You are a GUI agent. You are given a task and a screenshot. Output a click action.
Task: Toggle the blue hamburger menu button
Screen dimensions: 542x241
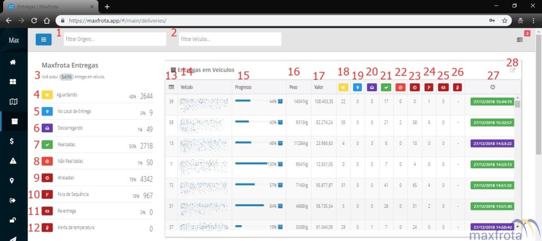pyautogui.click(x=44, y=39)
